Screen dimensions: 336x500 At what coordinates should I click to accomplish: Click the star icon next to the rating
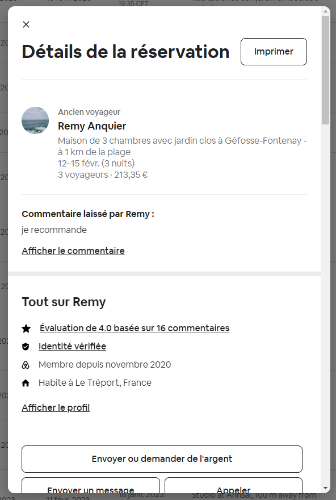(26, 328)
